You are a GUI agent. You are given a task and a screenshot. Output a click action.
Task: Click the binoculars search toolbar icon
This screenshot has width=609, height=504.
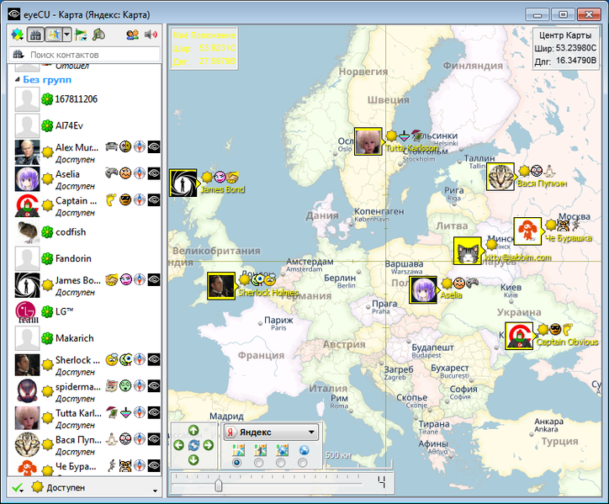(35, 34)
